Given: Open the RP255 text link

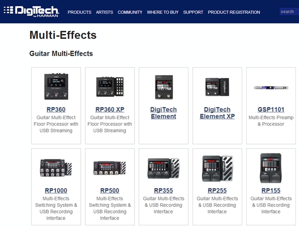Looking at the screenshot, I should pos(217,190).
